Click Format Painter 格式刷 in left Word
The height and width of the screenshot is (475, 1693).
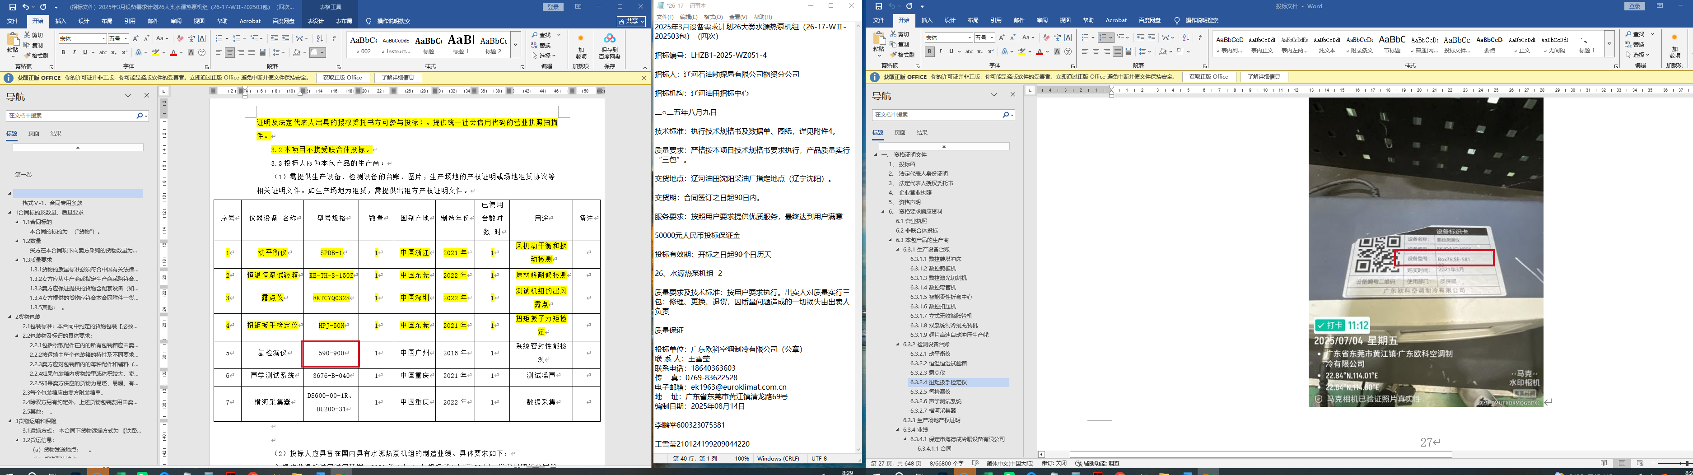[x=36, y=56]
